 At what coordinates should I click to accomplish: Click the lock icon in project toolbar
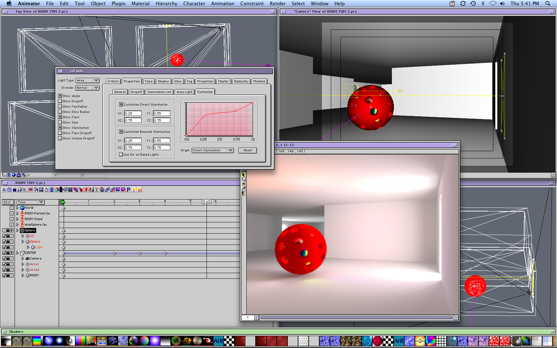pyautogui.click(x=15, y=190)
